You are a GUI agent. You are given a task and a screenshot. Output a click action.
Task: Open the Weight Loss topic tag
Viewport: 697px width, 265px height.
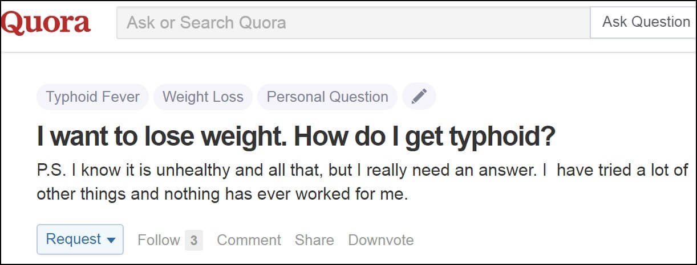pyautogui.click(x=203, y=97)
